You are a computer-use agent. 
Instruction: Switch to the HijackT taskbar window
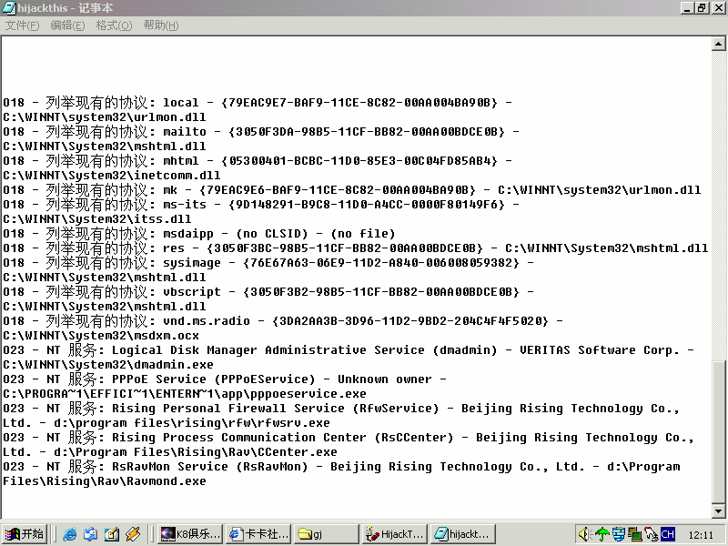(x=395, y=534)
